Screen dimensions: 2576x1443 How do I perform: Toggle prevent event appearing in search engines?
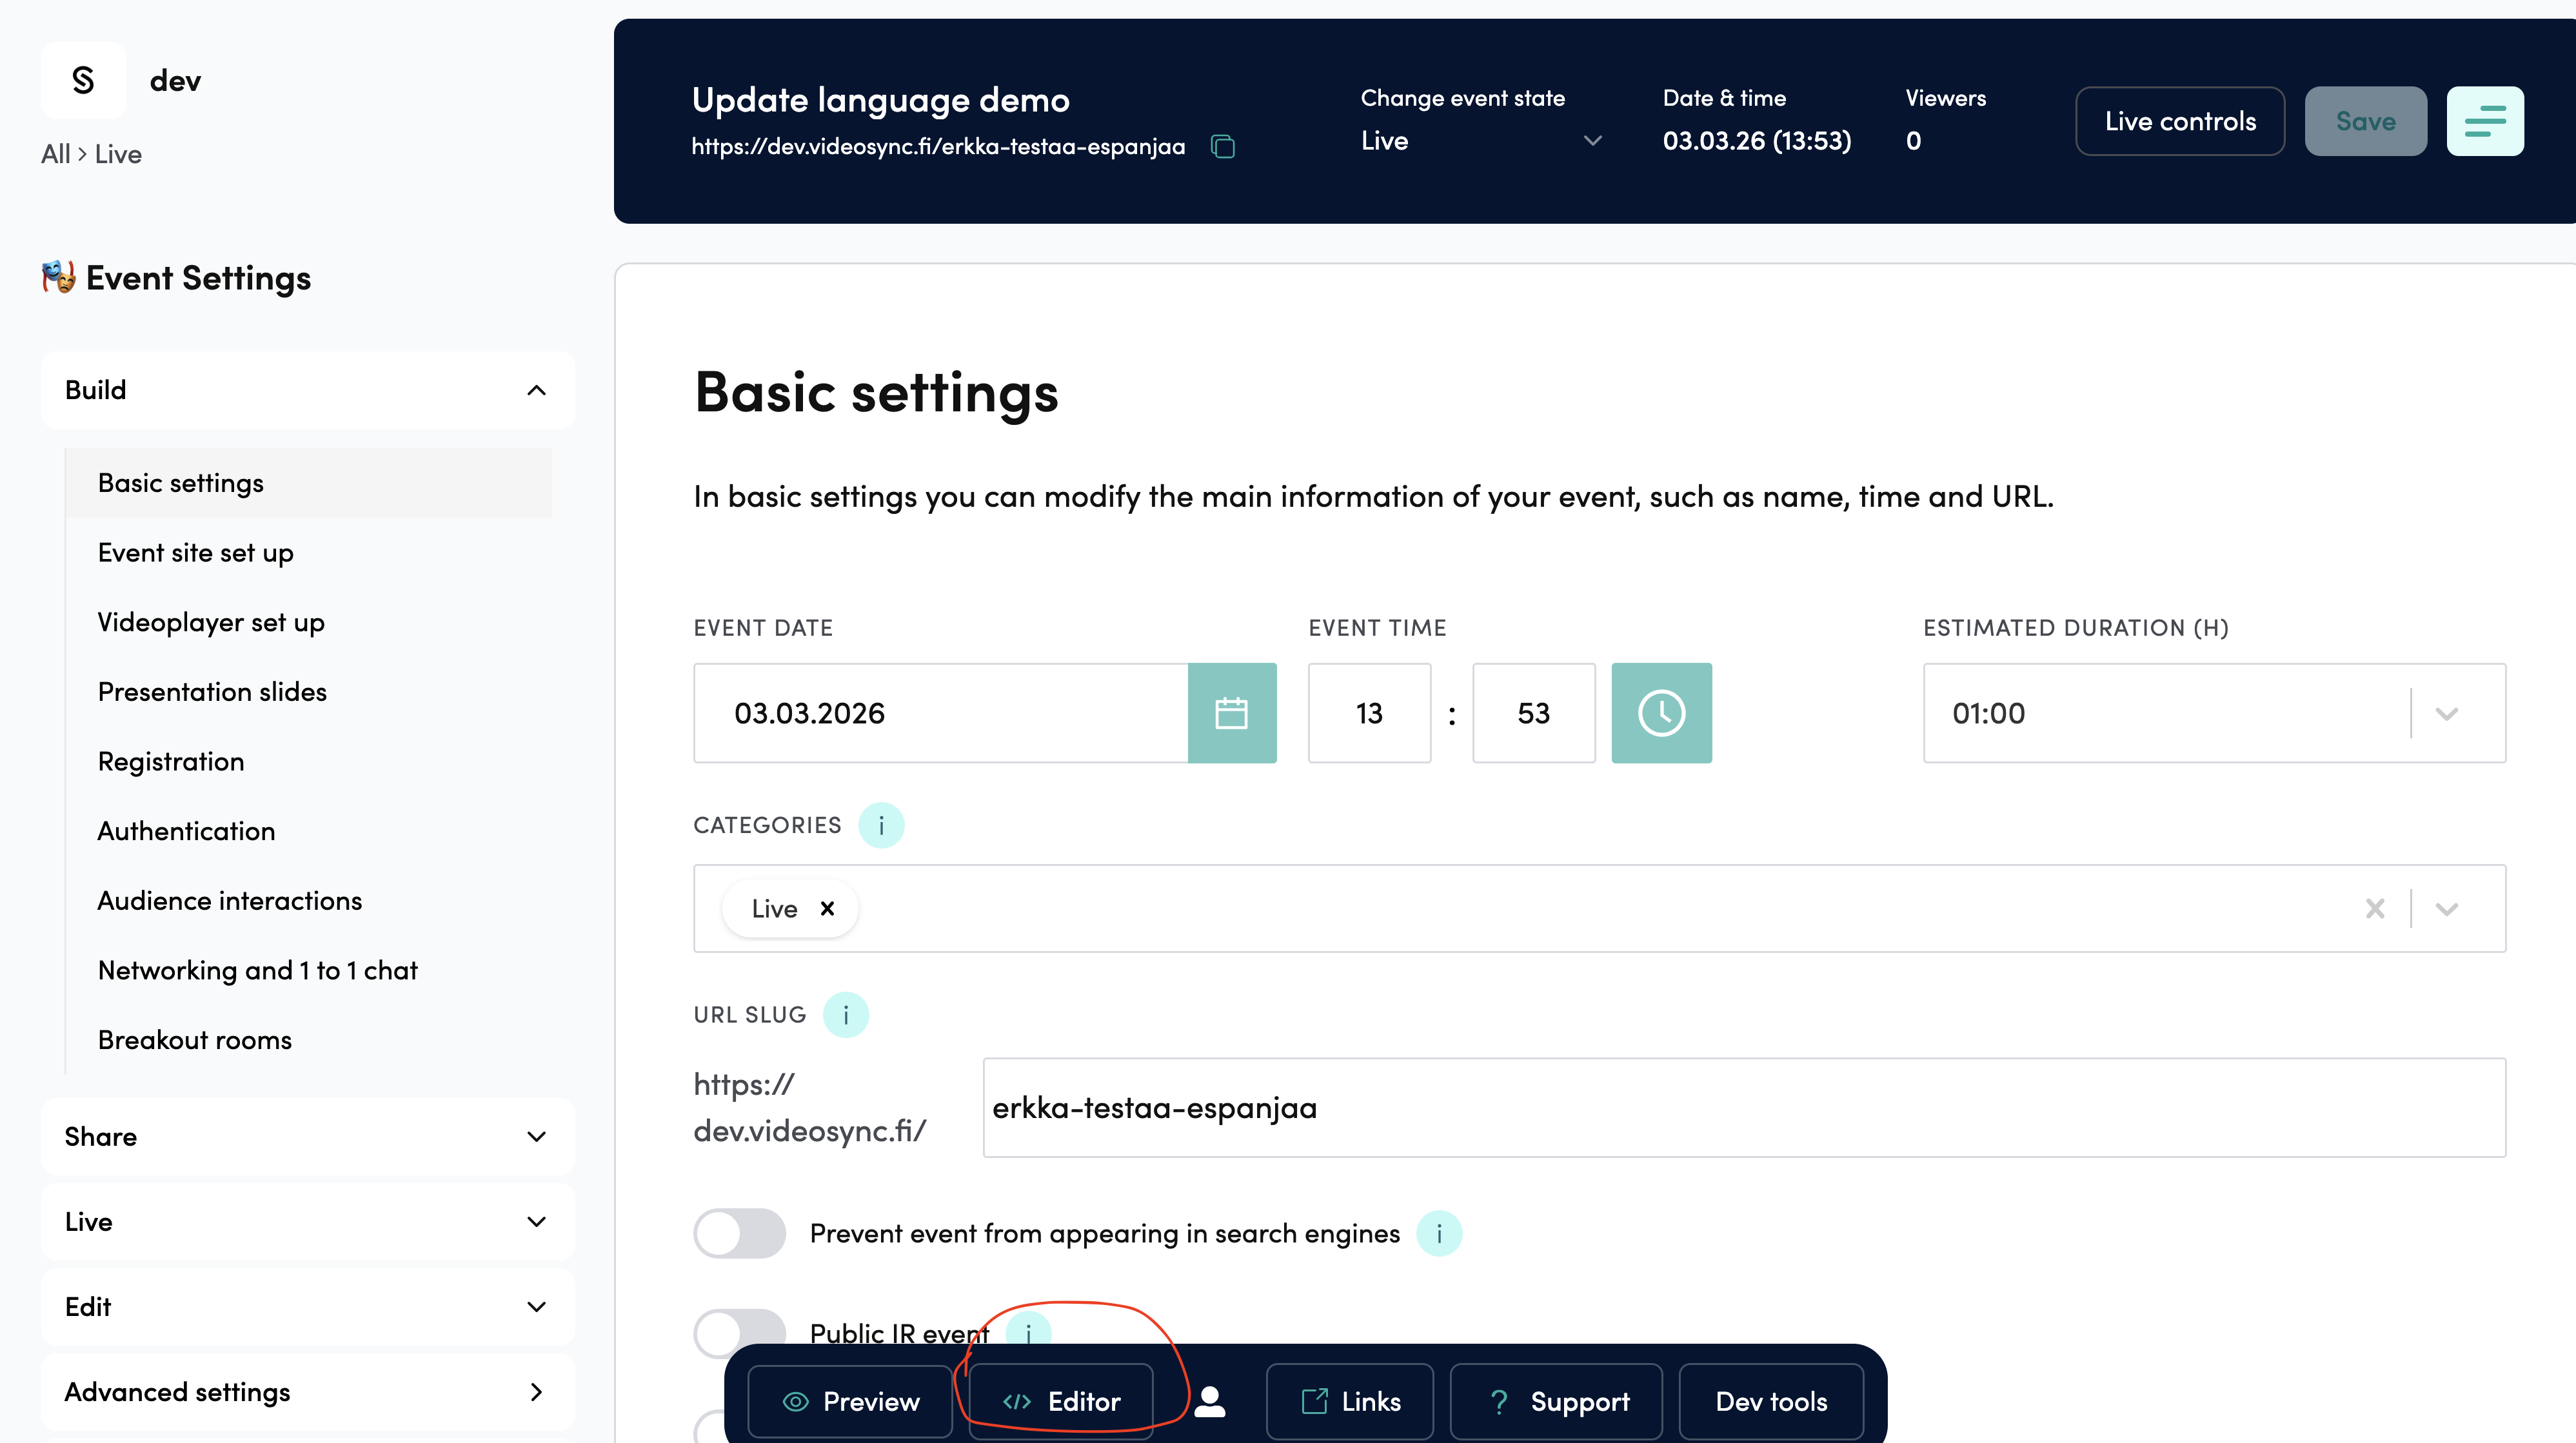click(739, 1234)
